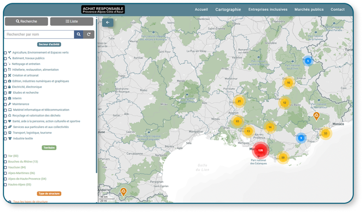Navigate to Marchés publics
The height and width of the screenshot is (212, 362).
point(309,10)
